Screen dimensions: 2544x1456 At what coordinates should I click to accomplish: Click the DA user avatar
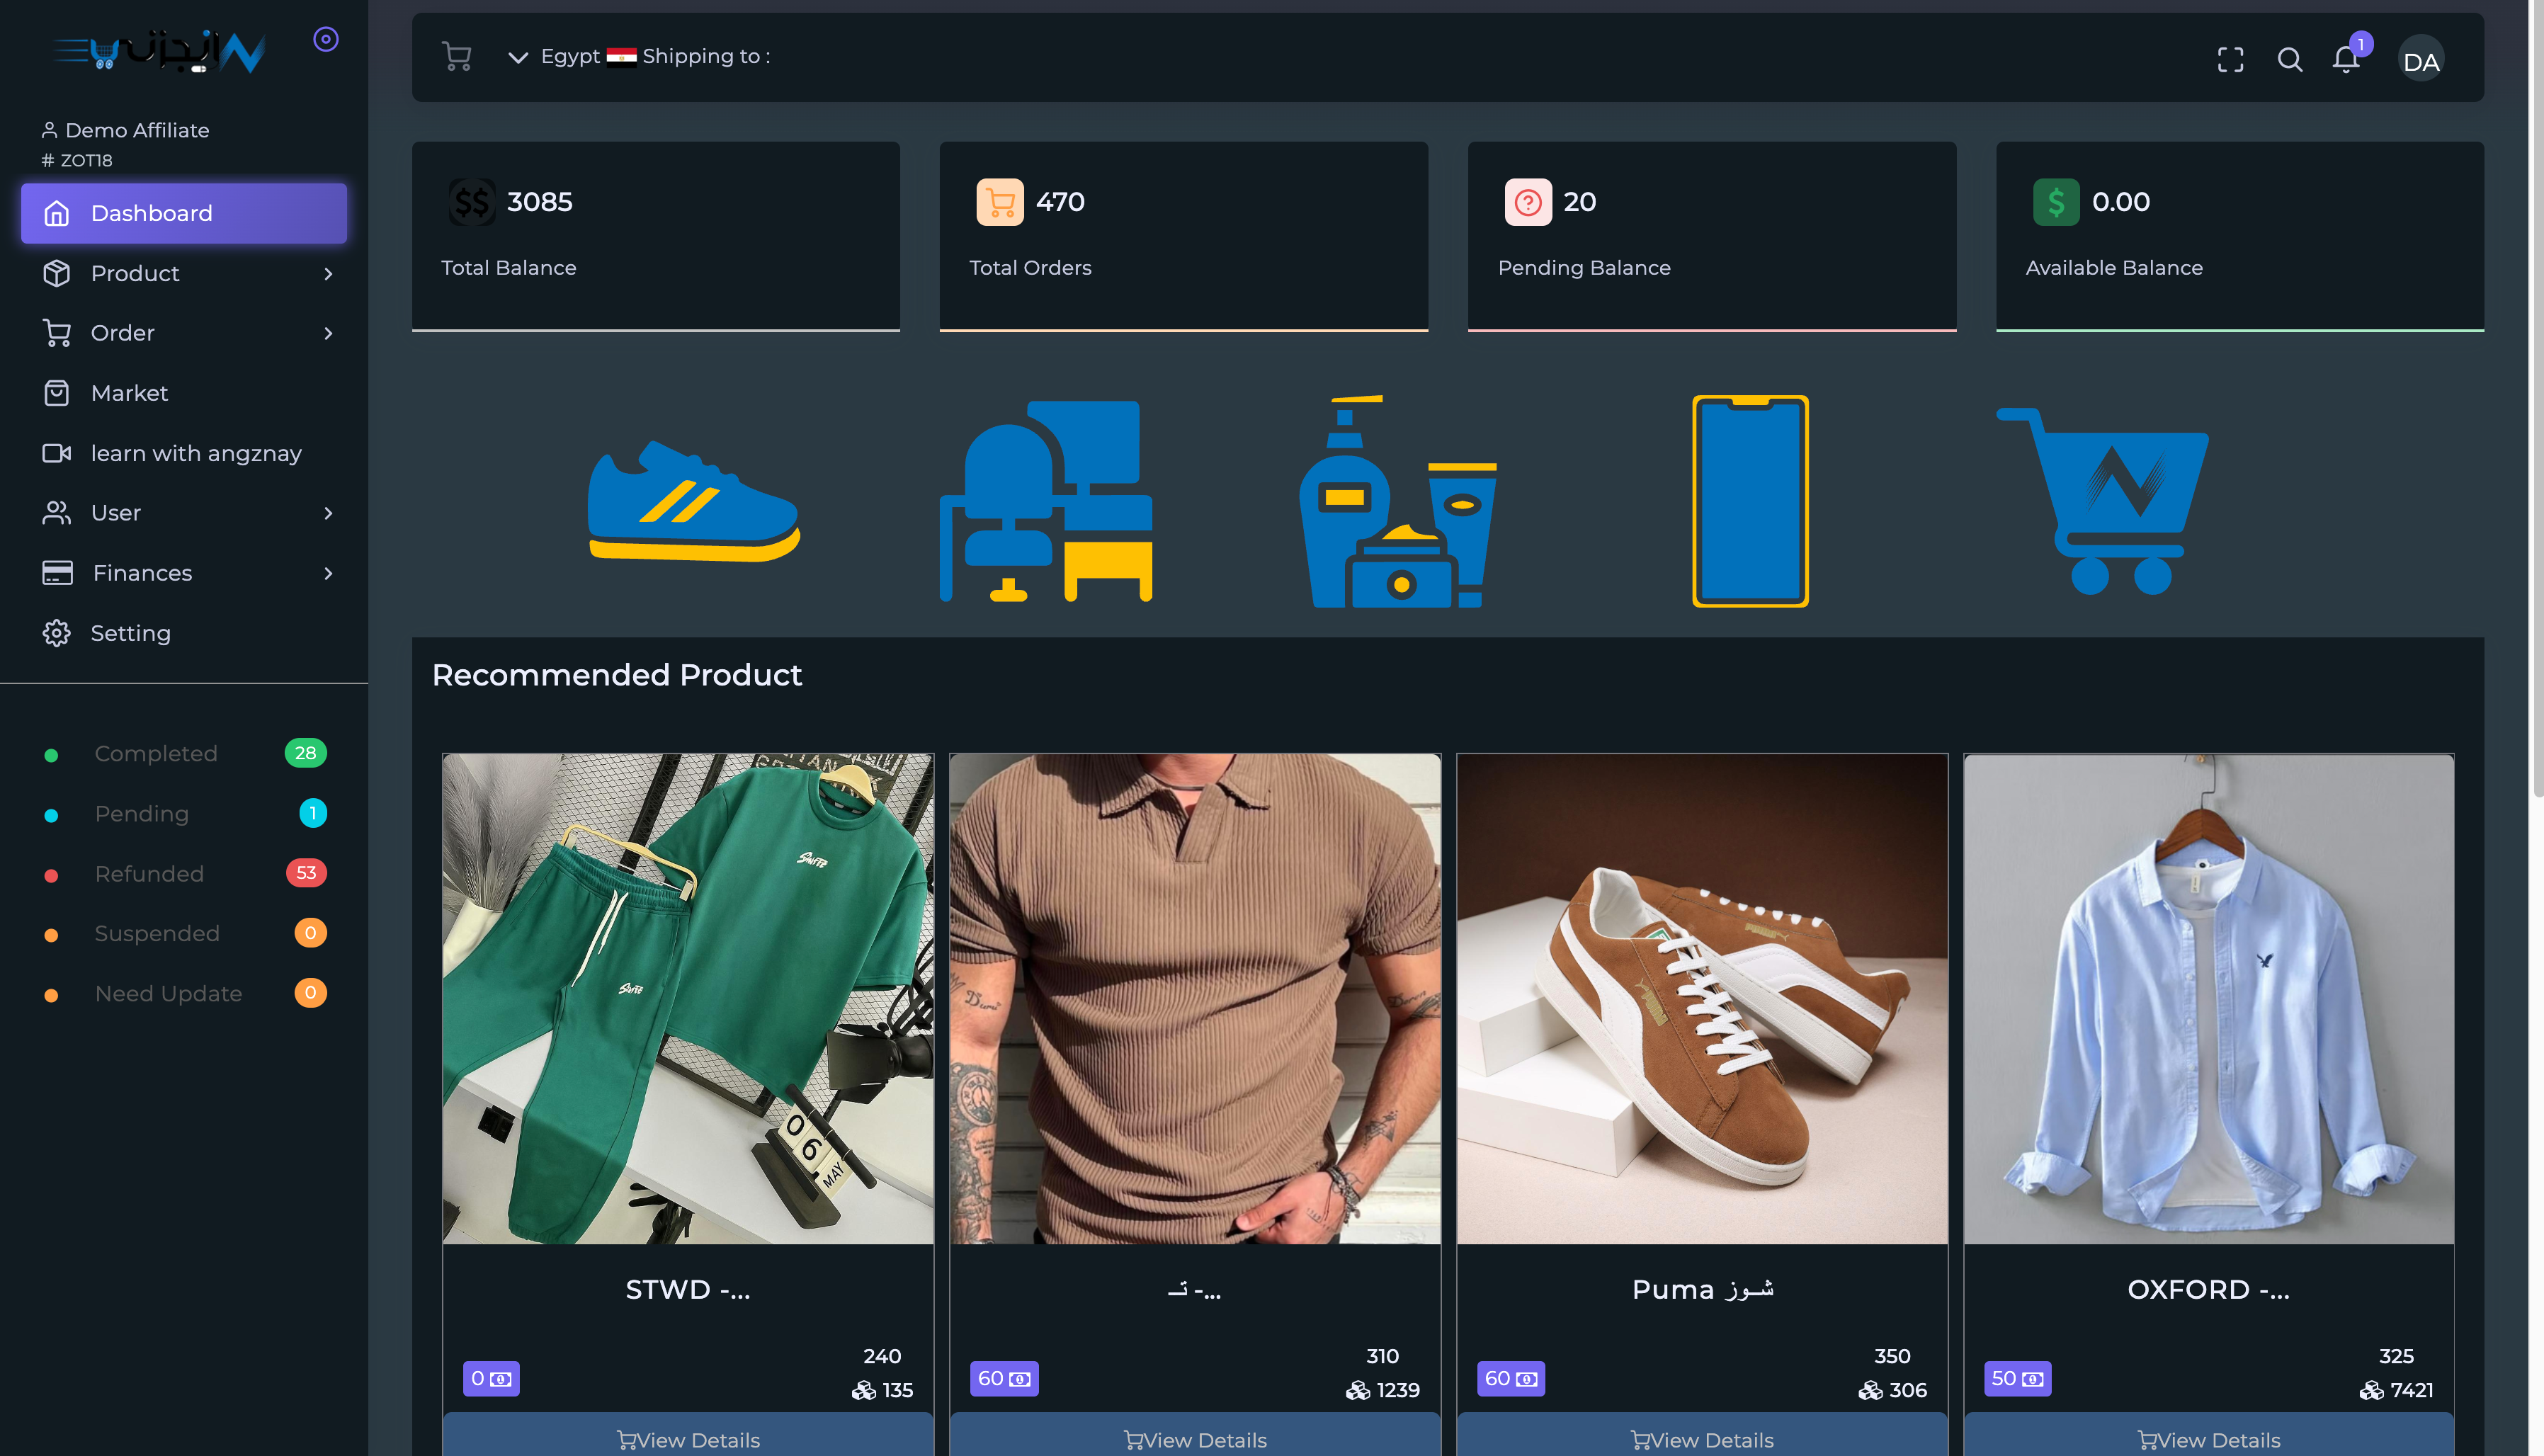coord(2420,60)
